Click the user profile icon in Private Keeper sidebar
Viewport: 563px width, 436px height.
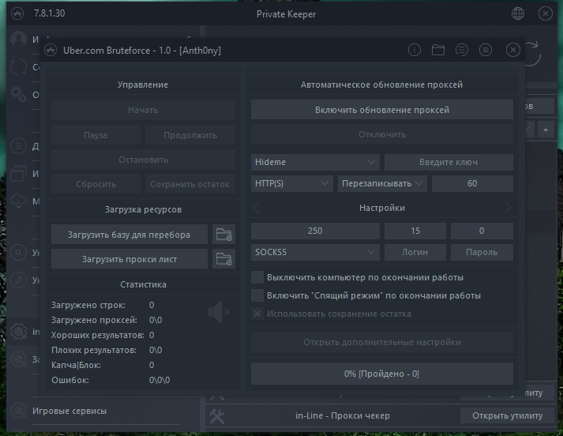(x=18, y=39)
